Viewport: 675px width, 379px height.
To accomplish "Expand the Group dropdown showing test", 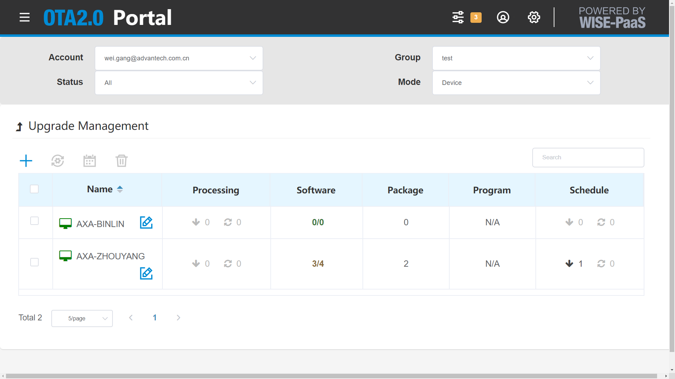I will click(x=516, y=58).
